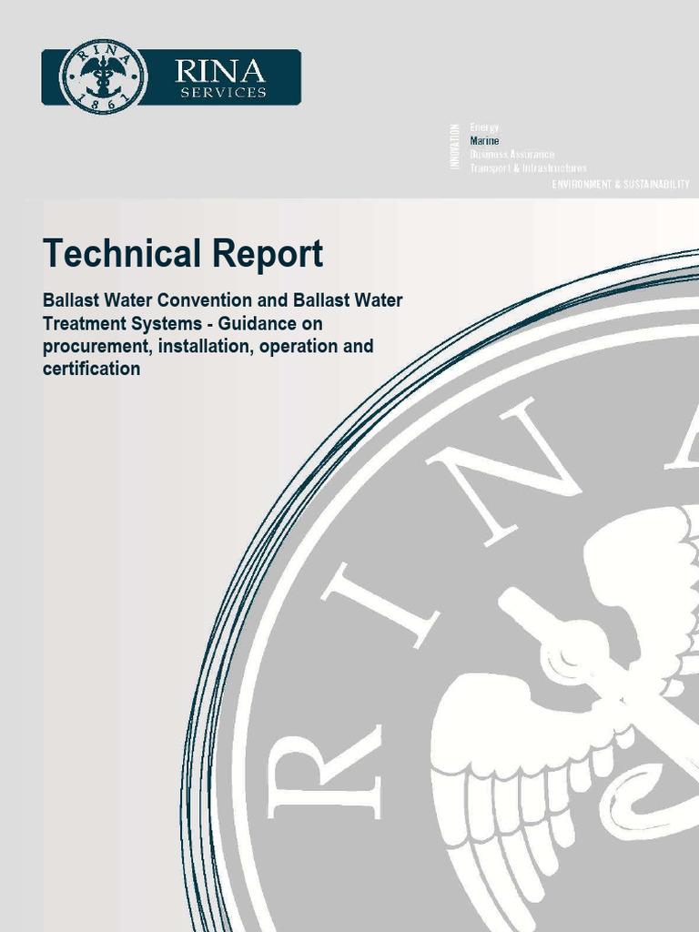This screenshot has height=932, width=699.
Task: Click the 'Ballast Water Convention and Ballast Water' line
Action: 222,300
